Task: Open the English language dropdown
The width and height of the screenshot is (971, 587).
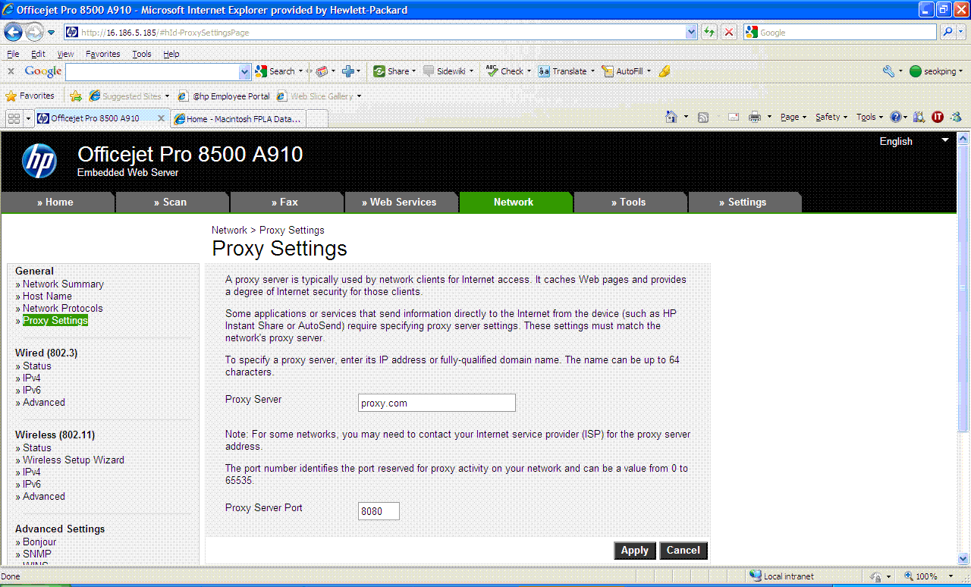Action: click(945, 140)
